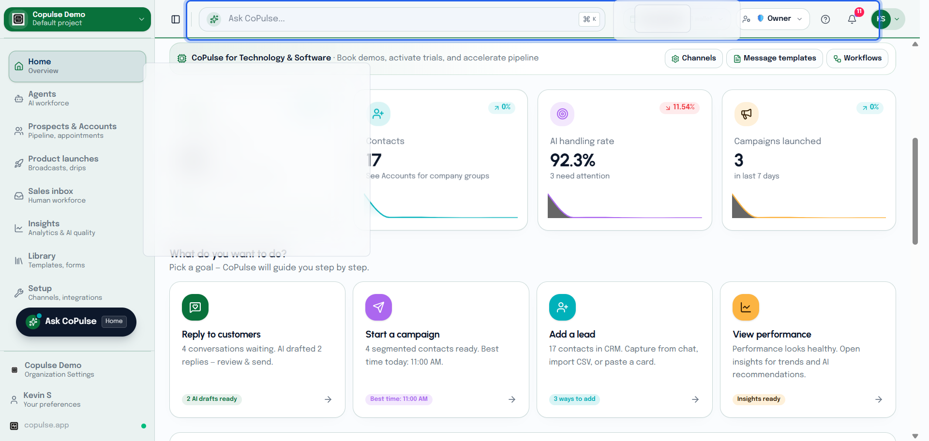Click the Setup wrench icon
The width and height of the screenshot is (929, 441).
[19, 293]
